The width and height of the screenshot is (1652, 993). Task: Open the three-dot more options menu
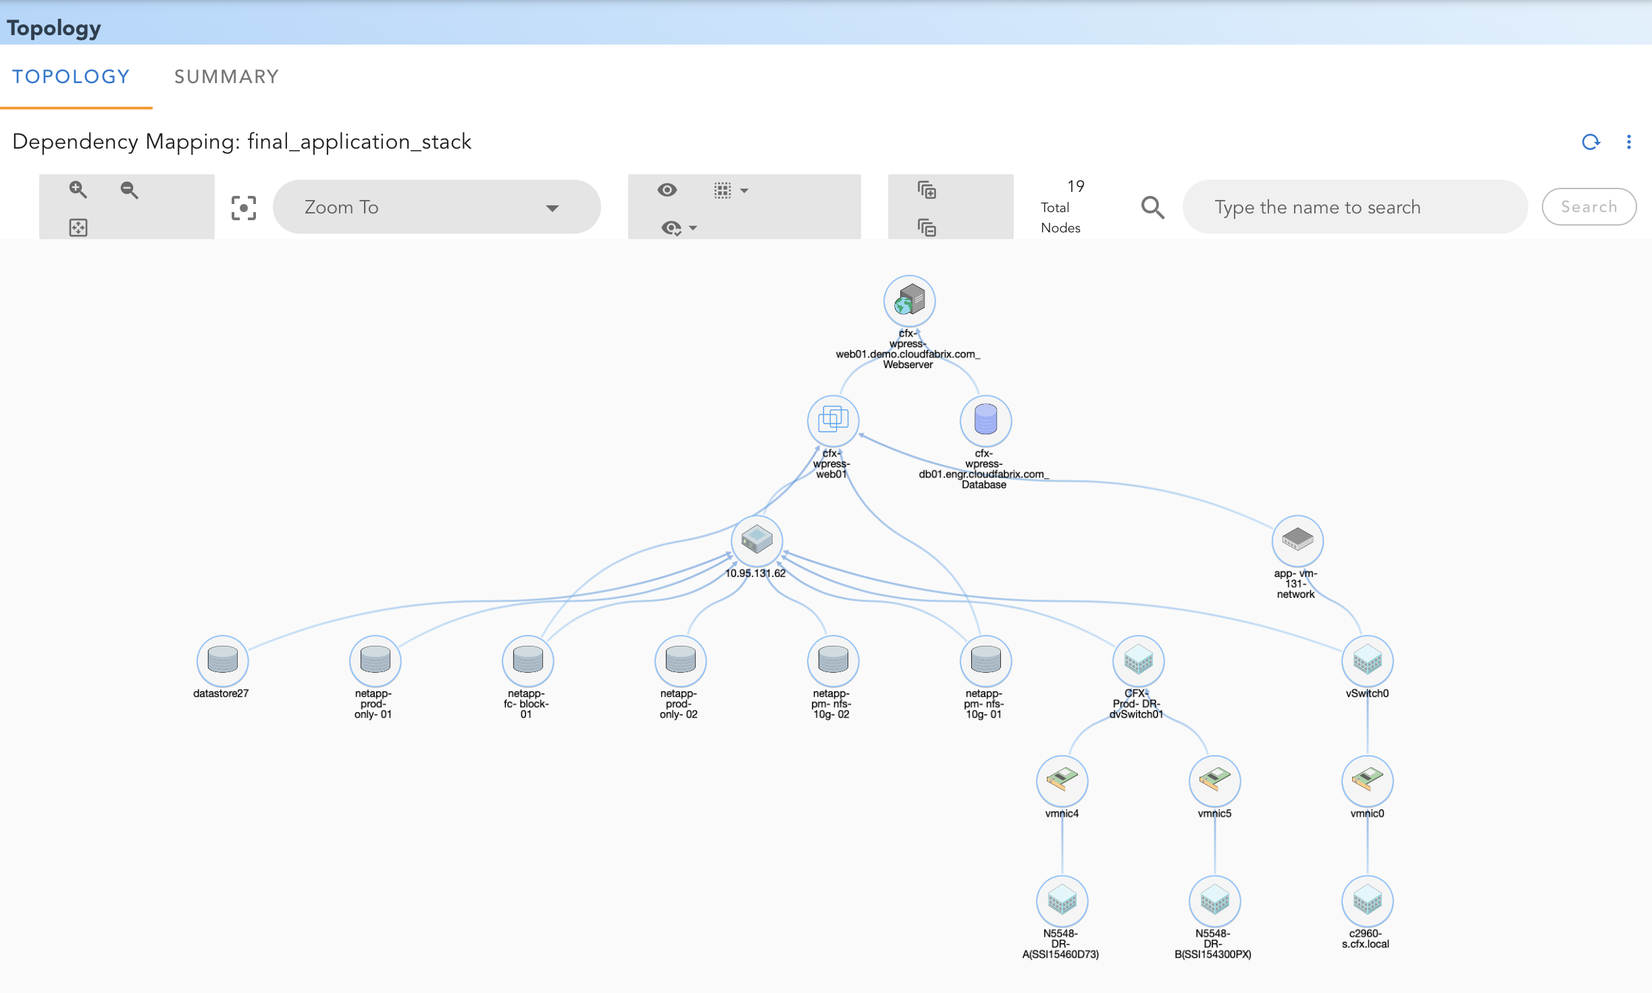(x=1628, y=142)
